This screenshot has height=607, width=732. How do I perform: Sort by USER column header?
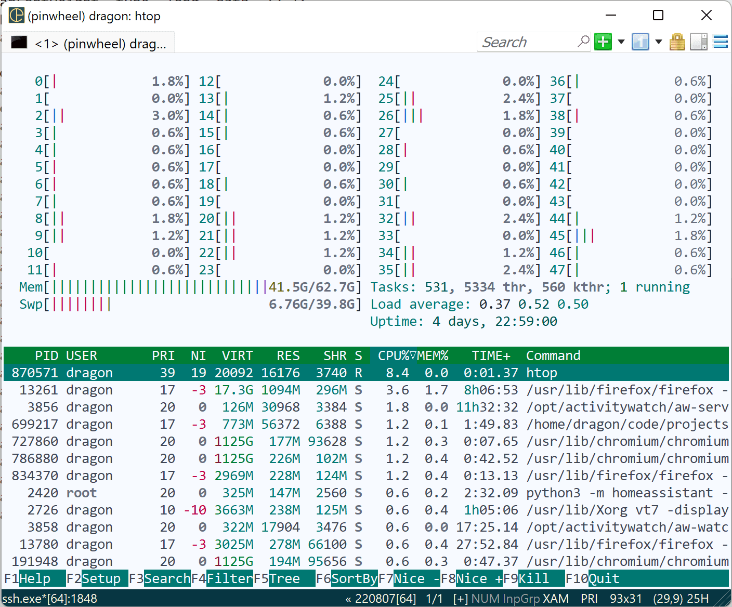pyautogui.click(x=82, y=355)
